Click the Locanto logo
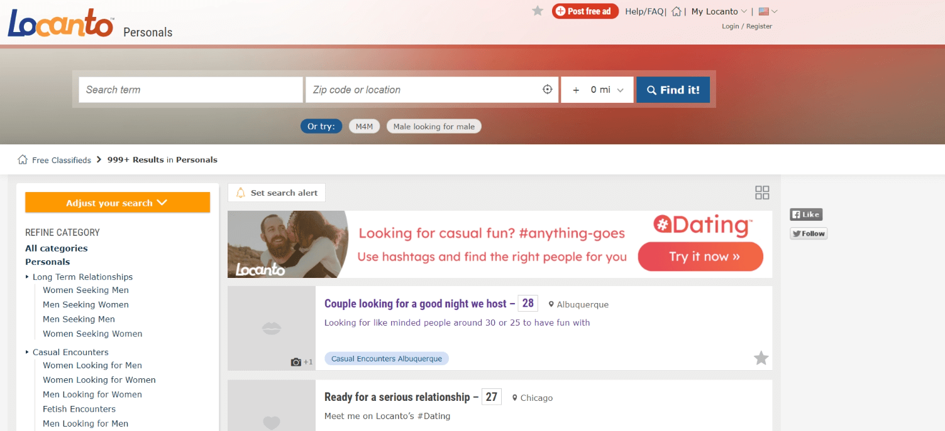This screenshot has width=945, height=431. pos(60,23)
